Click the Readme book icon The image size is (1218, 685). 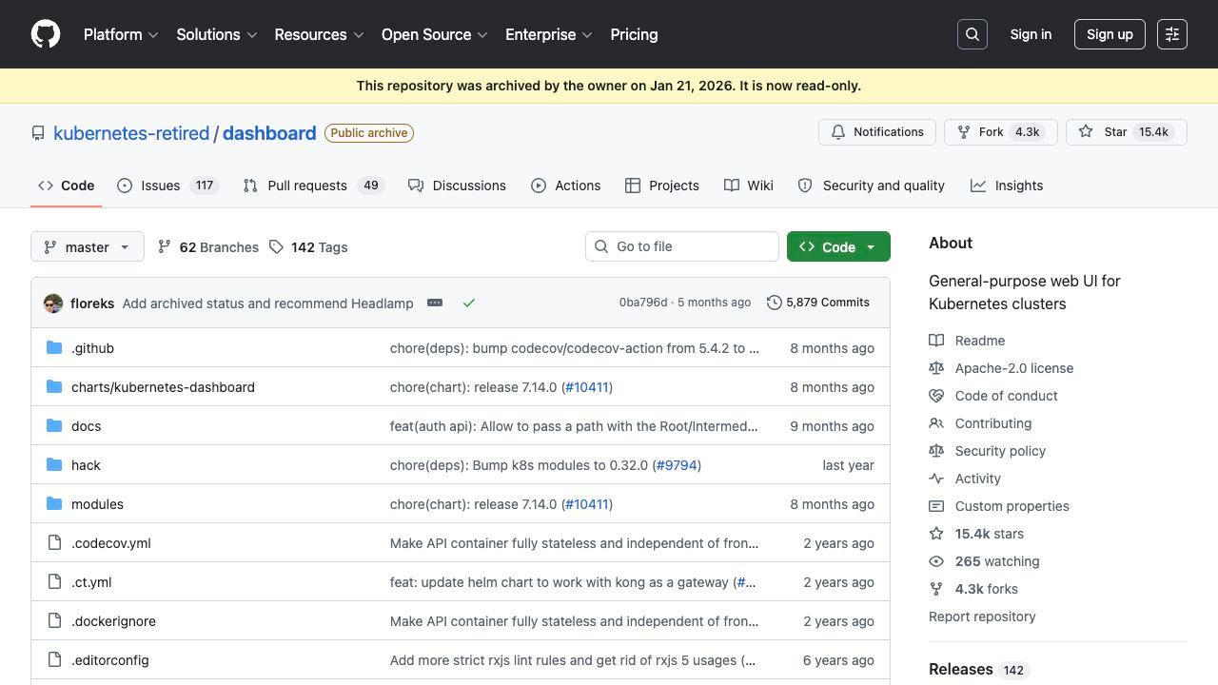pyautogui.click(x=936, y=341)
